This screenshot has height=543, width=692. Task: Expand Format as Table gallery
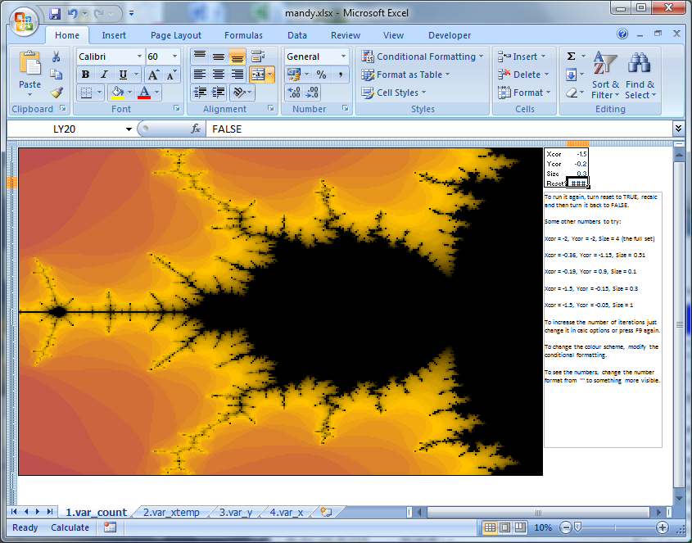405,75
